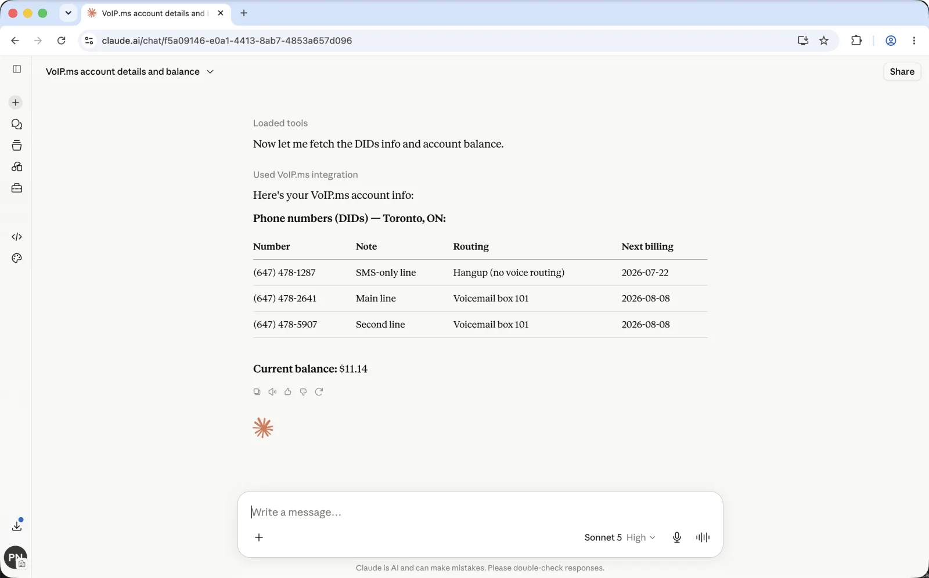Start voice mode with waveform icon

pos(703,537)
